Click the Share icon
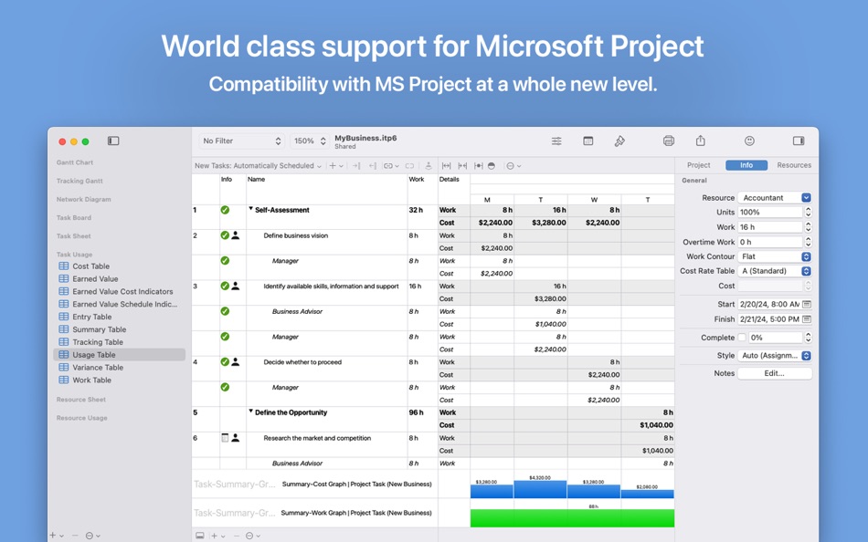Screen dimensions: 868x542 [x=700, y=141]
